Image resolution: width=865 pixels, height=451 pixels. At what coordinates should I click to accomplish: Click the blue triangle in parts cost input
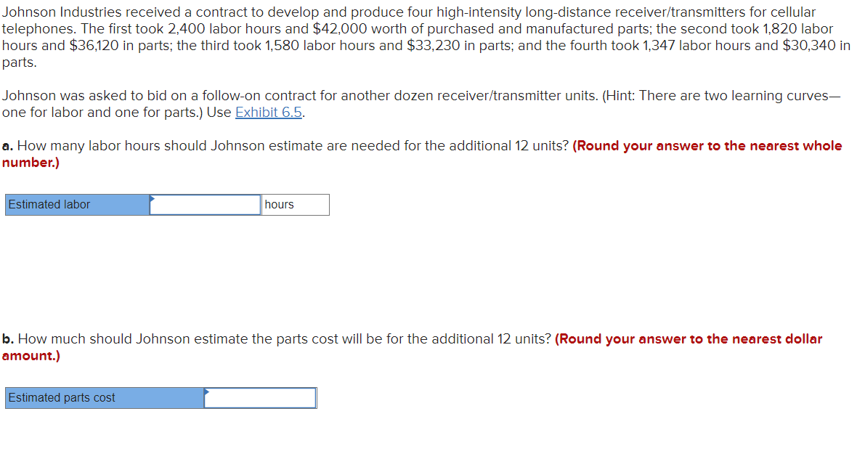[x=208, y=392]
